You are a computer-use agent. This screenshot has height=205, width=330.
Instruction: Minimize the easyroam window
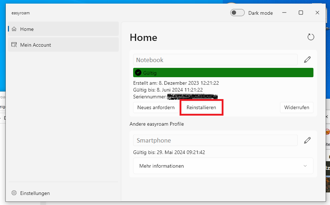click(x=284, y=13)
